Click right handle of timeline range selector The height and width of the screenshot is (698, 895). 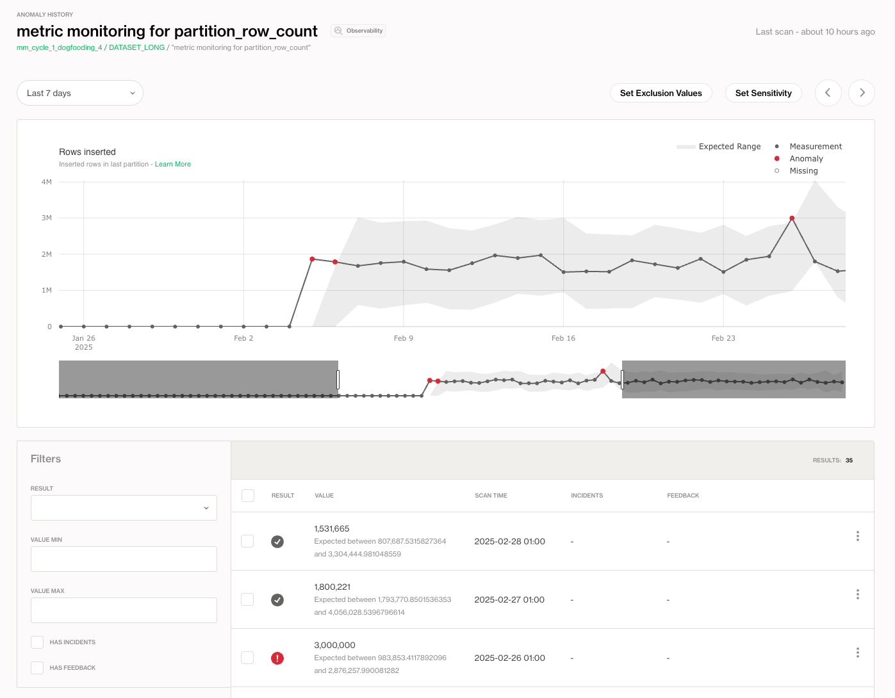[622, 379]
